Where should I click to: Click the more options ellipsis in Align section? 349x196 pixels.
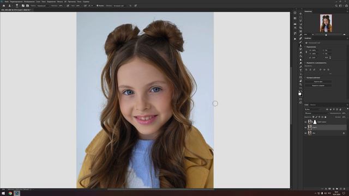tap(330, 73)
